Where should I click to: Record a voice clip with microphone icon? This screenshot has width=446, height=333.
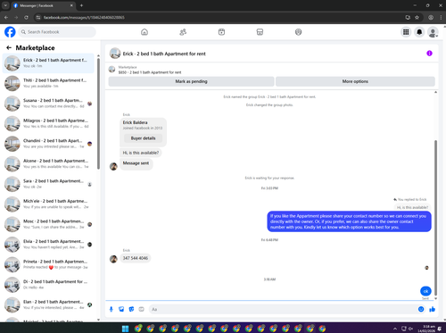[x=111, y=309]
